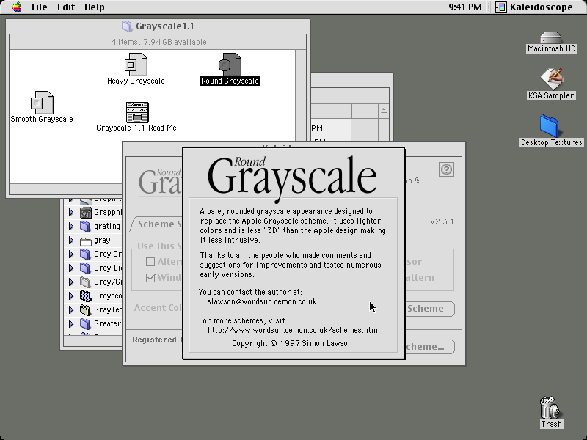Expand the Gray Gr folder disclosure triangle
The image size is (587, 440).
point(71,254)
